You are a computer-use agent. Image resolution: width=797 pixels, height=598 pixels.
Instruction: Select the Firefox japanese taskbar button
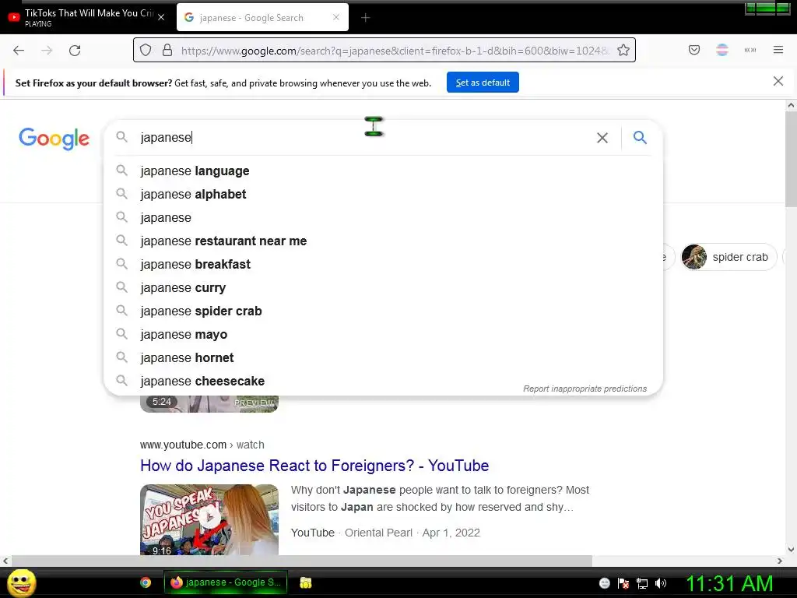coord(226,582)
